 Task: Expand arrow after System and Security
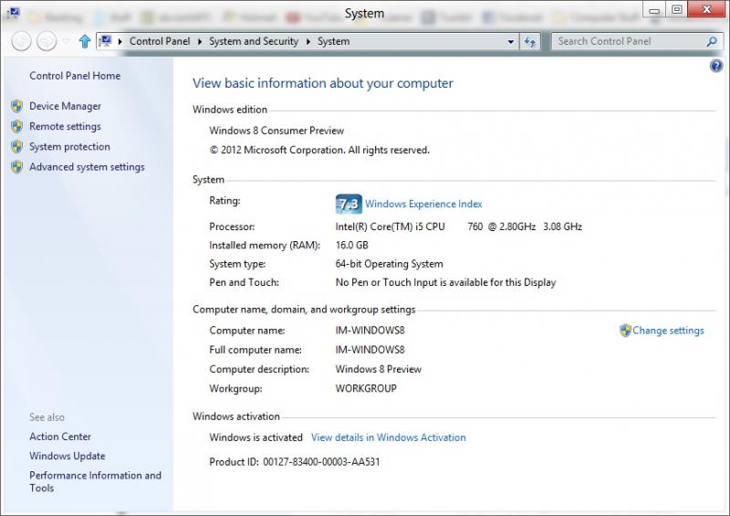point(308,41)
